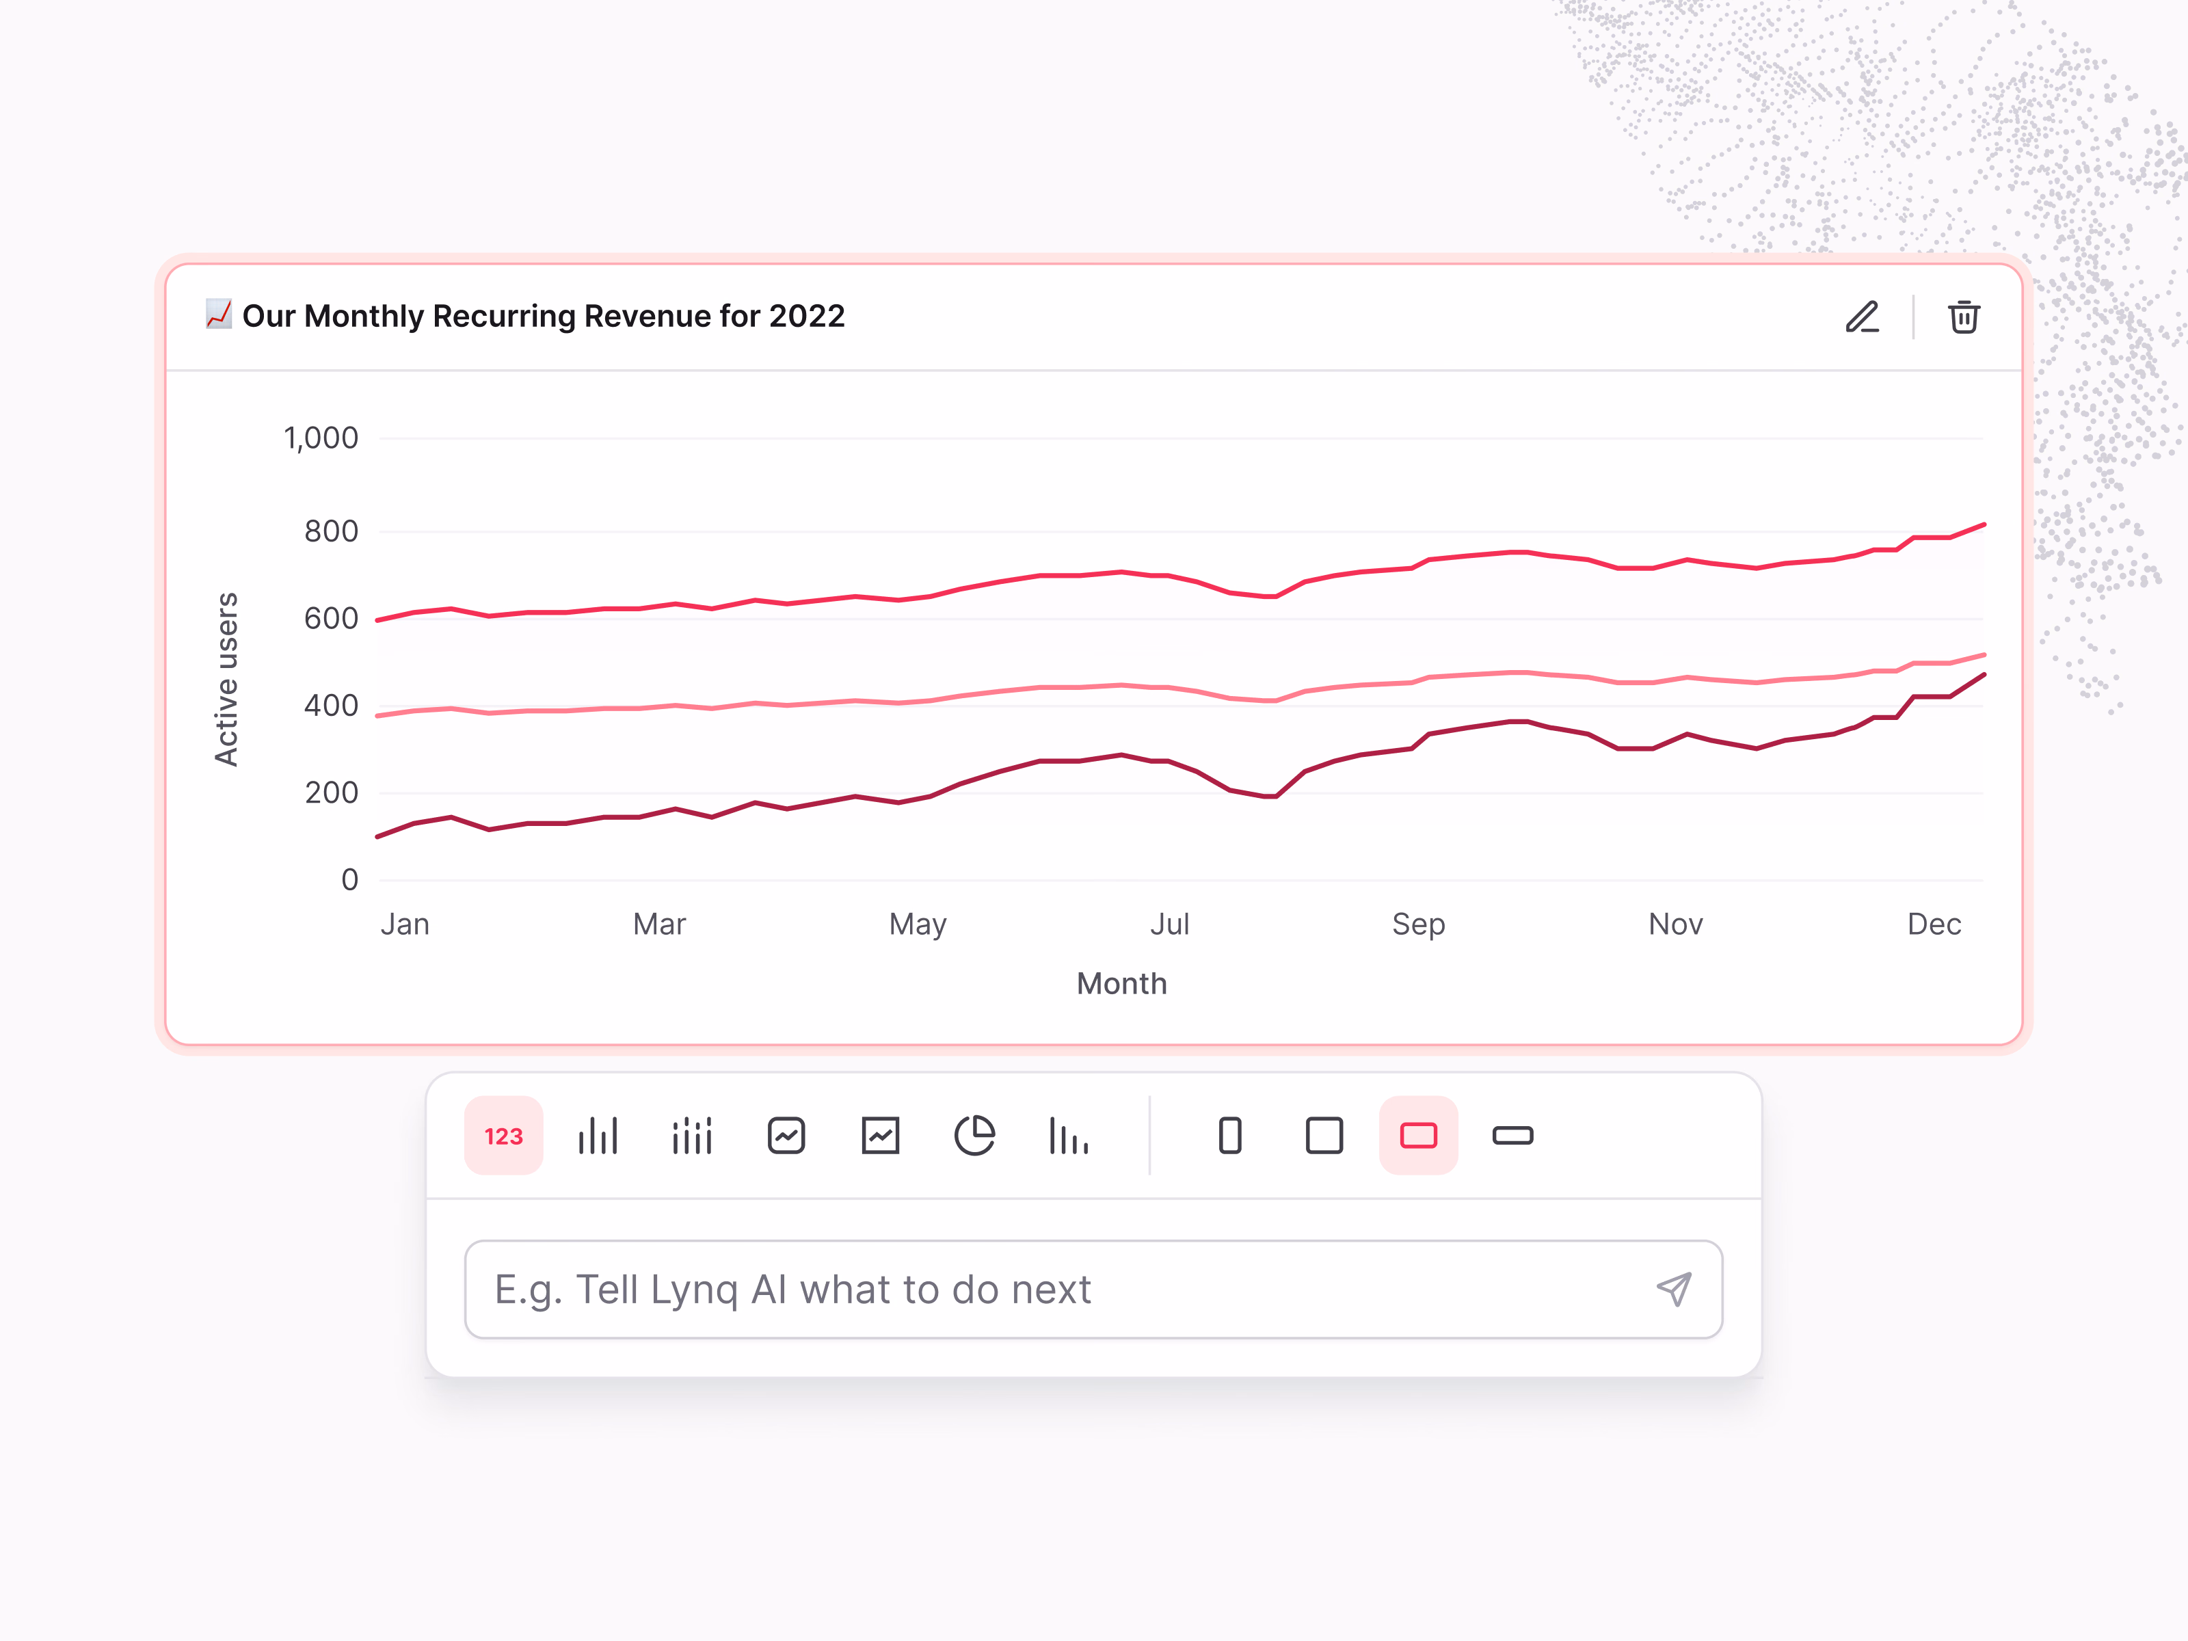Click the May axis tick label
Screen dimensions: 2188x1641
(x=918, y=925)
